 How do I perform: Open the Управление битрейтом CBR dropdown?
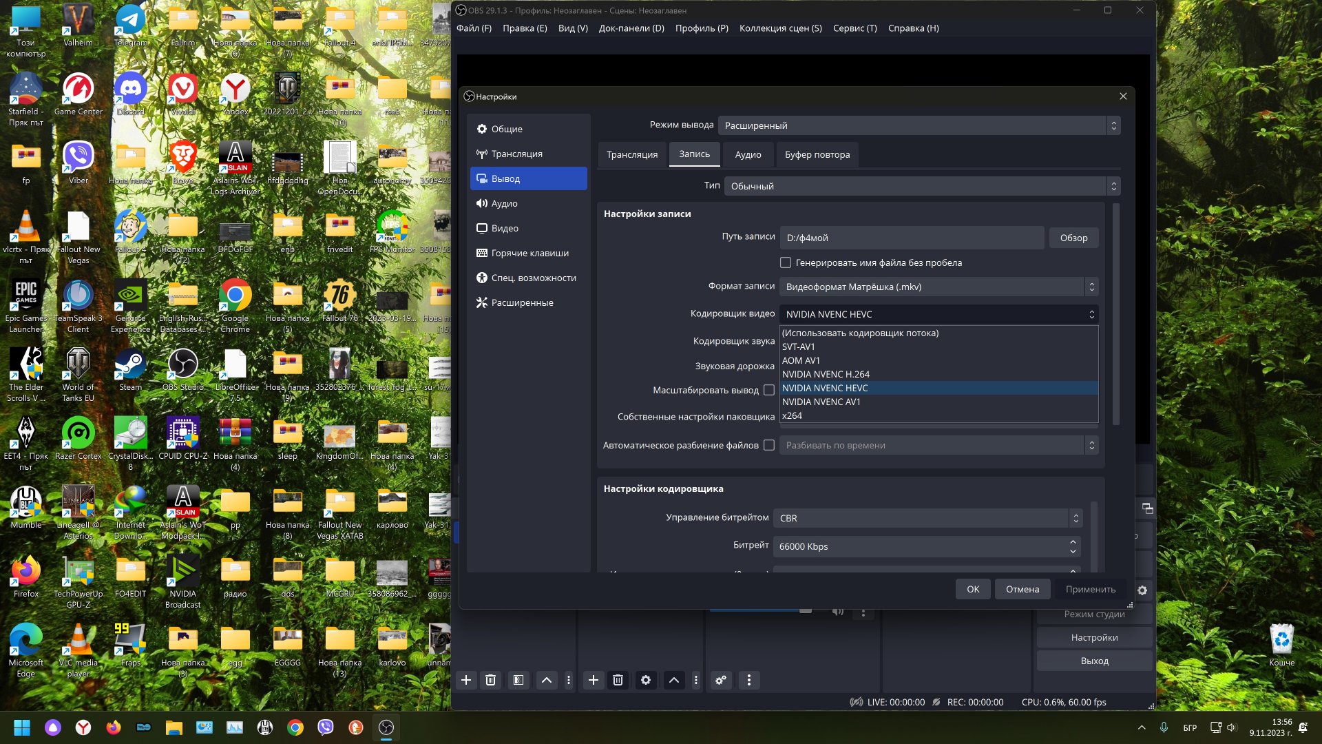pos(927,518)
